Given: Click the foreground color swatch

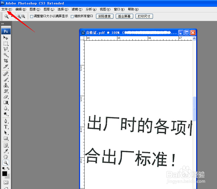Looking at the screenshot, I should point(4,174).
